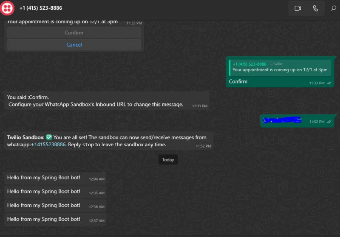Viewport: 340px width, 237px height.
Task: Start a video call
Action: [x=297, y=8]
